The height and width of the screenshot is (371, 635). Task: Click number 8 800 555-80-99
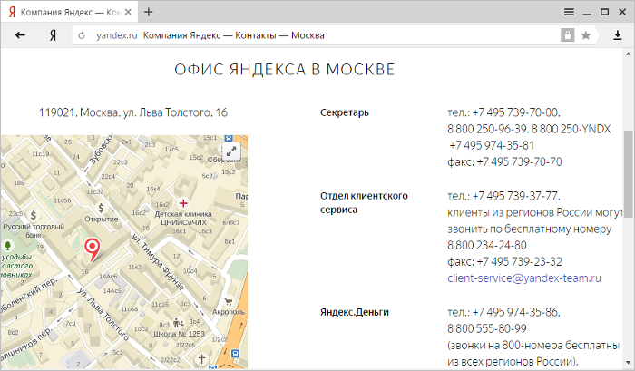coord(487,328)
